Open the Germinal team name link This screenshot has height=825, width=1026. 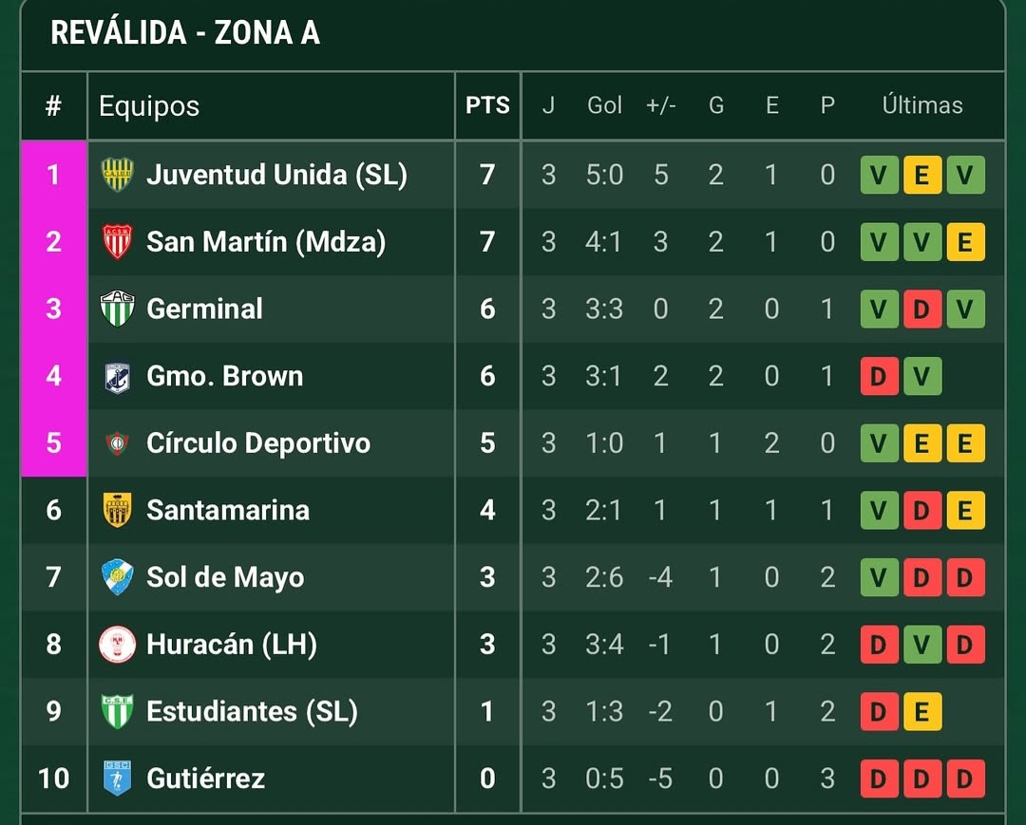204,309
